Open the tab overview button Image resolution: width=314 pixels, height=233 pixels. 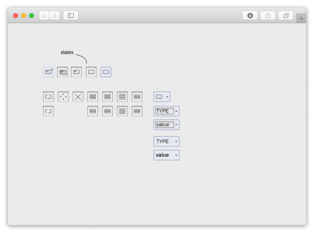[x=286, y=15]
